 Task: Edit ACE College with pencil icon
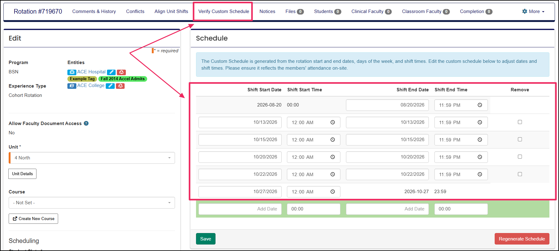110,86
